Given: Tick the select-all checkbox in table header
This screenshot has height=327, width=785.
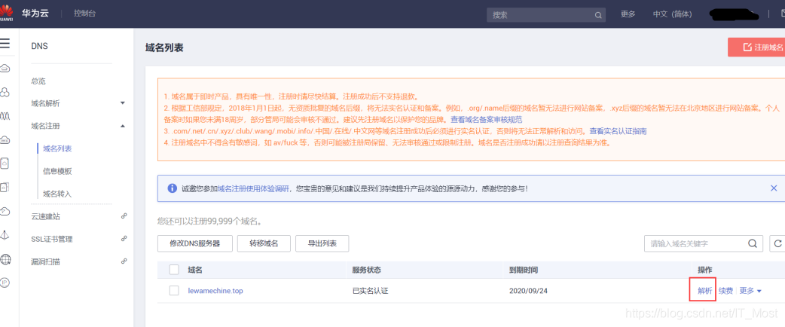Looking at the screenshot, I should 174,270.
